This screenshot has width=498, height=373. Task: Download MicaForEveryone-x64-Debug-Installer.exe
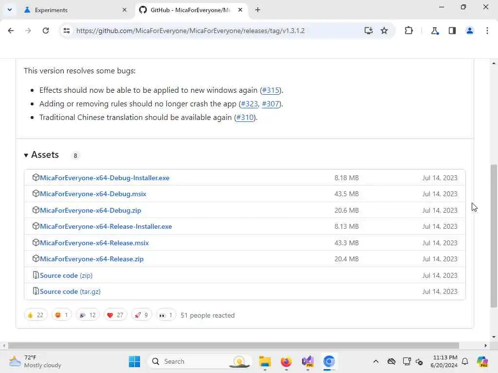[105, 178]
